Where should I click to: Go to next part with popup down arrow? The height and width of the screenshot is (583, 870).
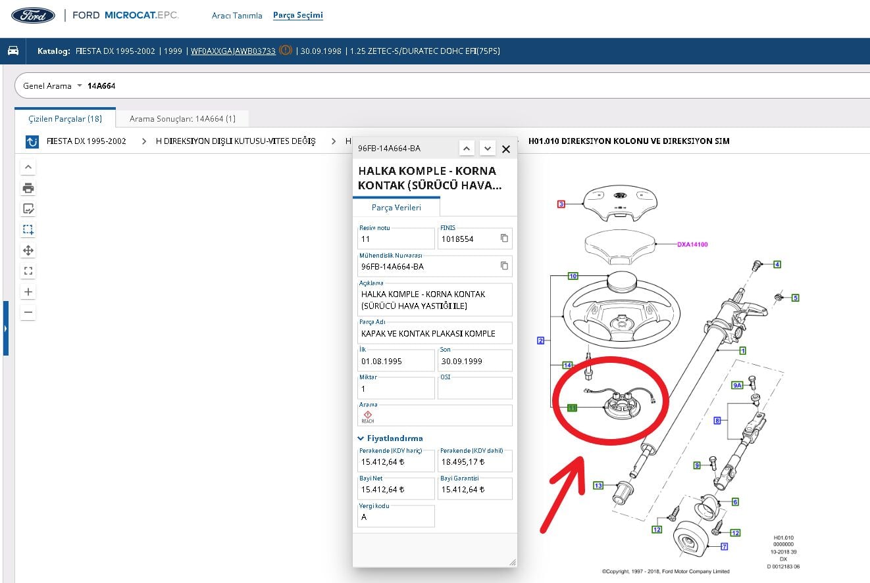487,149
